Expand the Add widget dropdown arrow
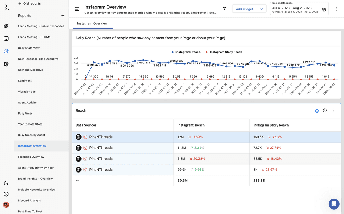 [x=261, y=9]
